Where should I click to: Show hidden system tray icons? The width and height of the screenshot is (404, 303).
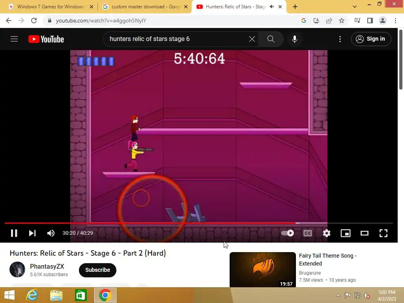(x=338, y=296)
